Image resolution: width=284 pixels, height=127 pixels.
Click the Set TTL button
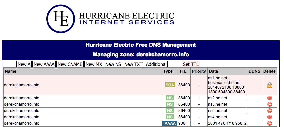tap(191, 64)
